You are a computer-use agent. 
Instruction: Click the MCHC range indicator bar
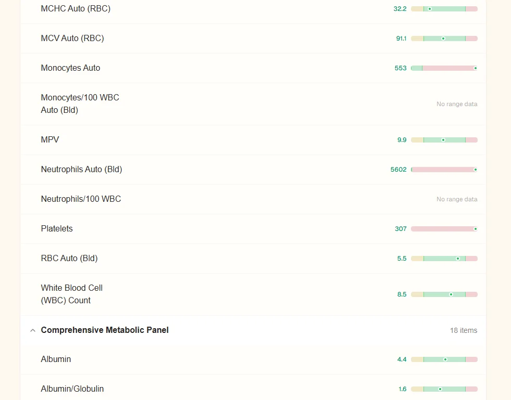(444, 9)
